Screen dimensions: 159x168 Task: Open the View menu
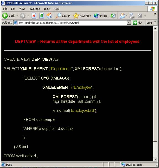click(22, 9)
